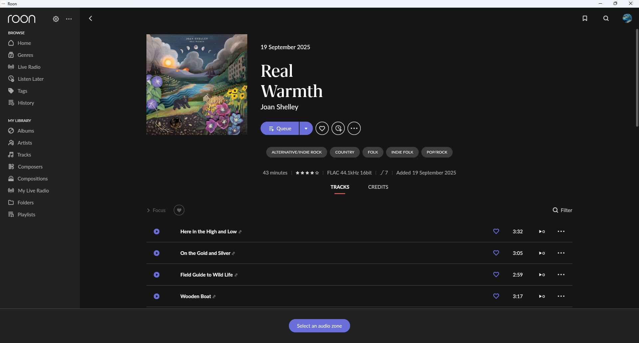The image size is (639, 343).
Task: Open the search magnifier icon
Action: (606, 18)
